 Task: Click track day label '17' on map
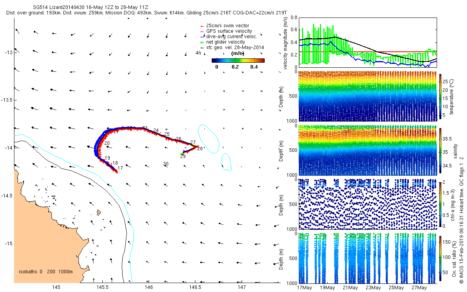coord(120,168)
